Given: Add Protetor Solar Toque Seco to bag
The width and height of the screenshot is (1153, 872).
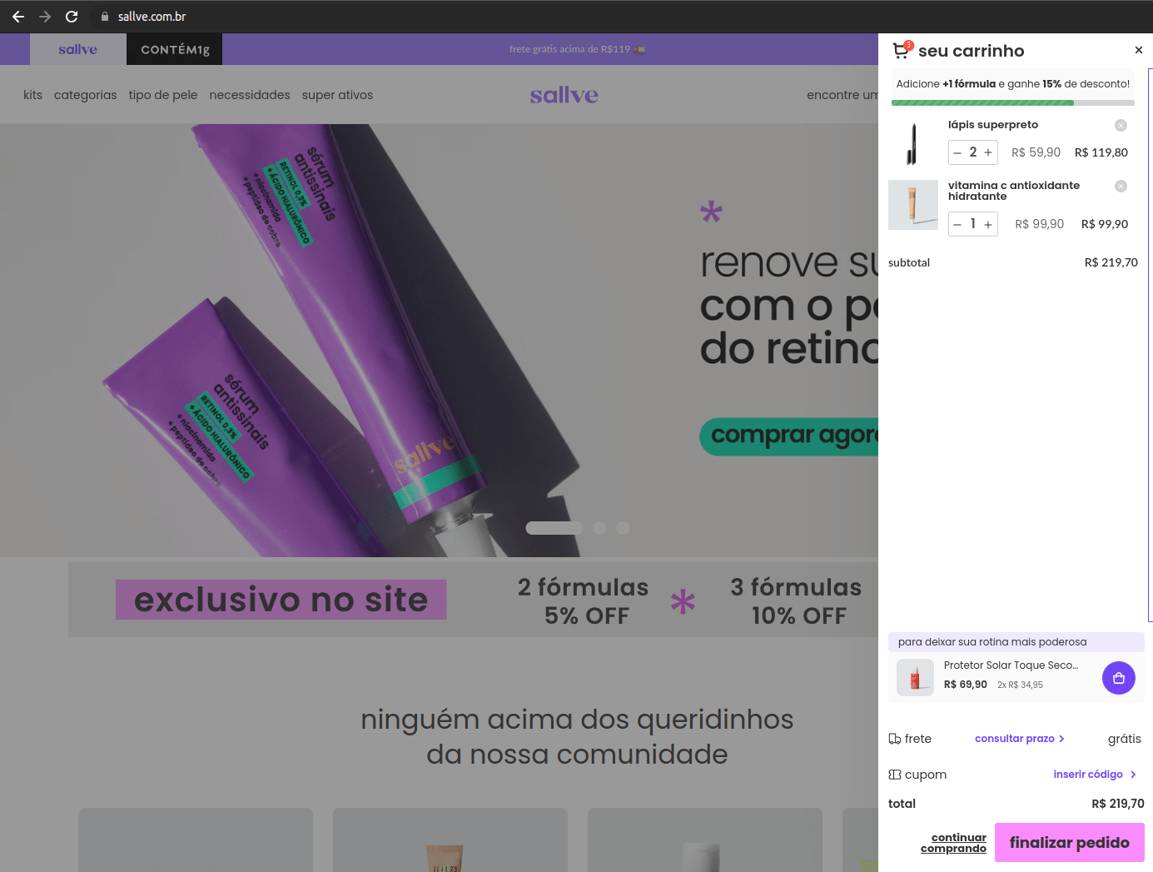Looking at the screenshot, I should pyautogui.click(x=1118, y=678).
